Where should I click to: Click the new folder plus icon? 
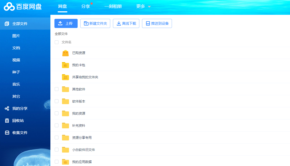[86, 23]
